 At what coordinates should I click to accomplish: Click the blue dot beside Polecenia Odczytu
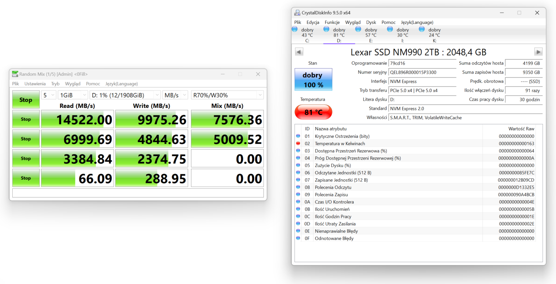tap(298, 187)
